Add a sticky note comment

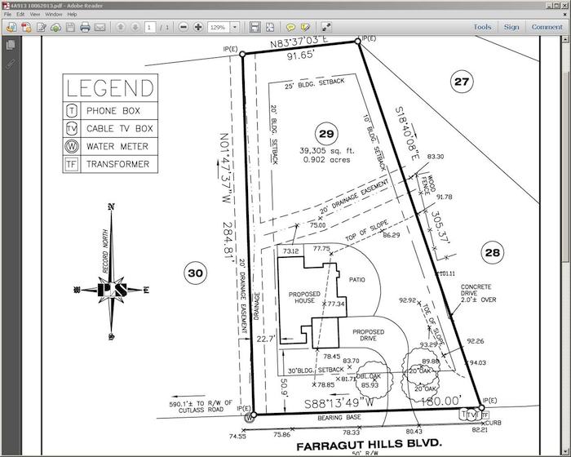click(290, 27)
